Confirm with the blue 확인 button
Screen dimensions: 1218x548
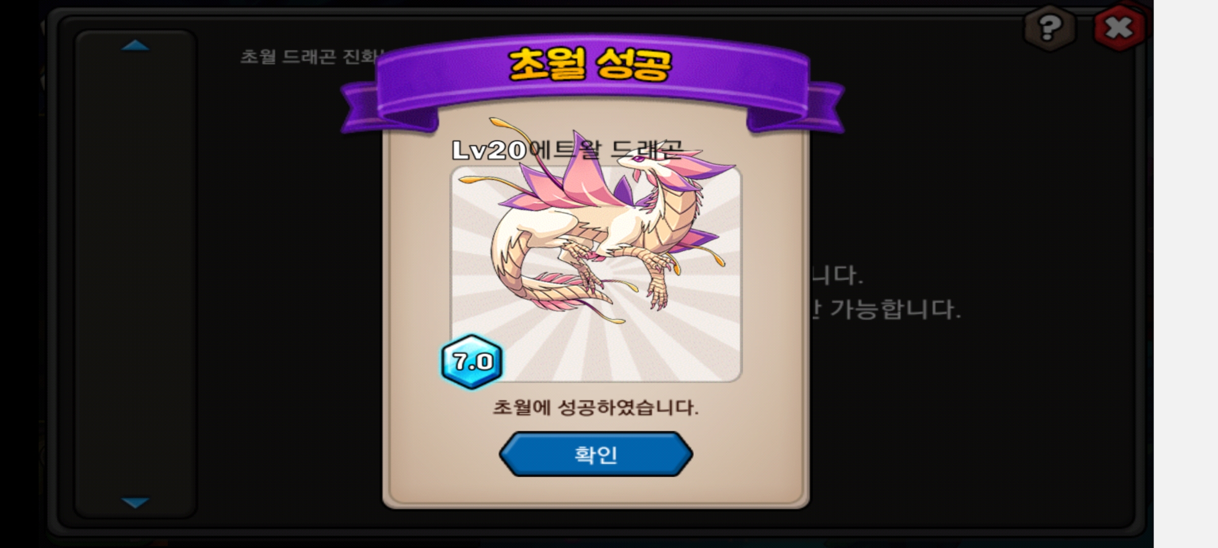[596, 454]
